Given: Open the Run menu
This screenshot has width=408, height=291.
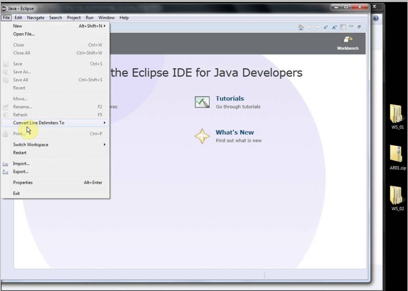Looking at the screenshot, I should click(89, 18).
